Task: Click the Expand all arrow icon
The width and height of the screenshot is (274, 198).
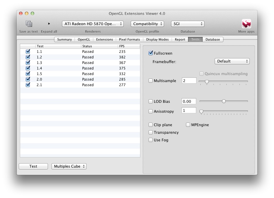Action: click(x=49, y=24)
